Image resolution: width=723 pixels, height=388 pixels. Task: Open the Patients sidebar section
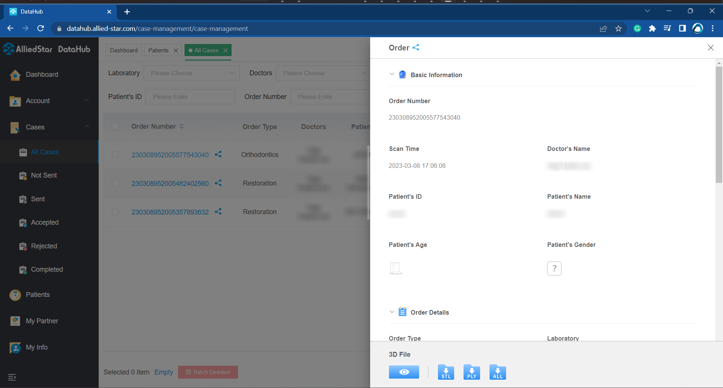click(x=38, y=295)
